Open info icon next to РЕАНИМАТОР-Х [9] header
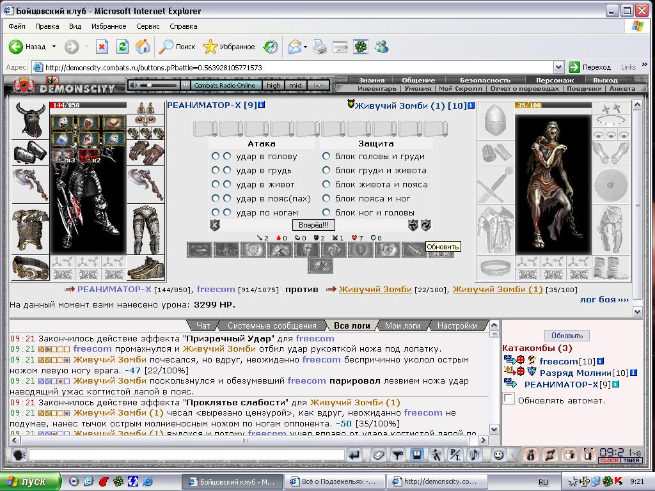 tap(261, 105)
